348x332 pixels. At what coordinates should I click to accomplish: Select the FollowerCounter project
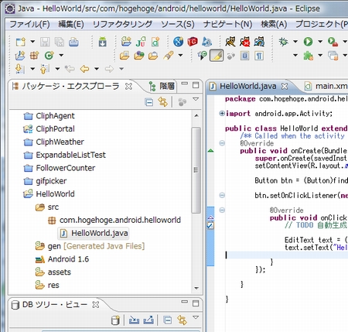pyautogui.click(x=59, y=168)
